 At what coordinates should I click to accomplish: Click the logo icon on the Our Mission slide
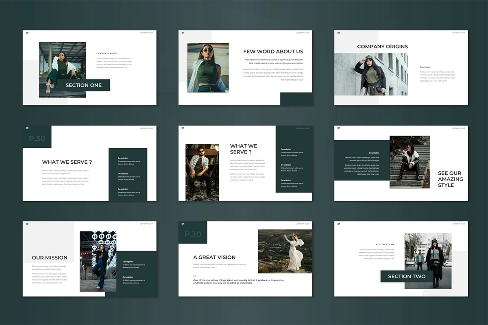[x=27, y=223]
